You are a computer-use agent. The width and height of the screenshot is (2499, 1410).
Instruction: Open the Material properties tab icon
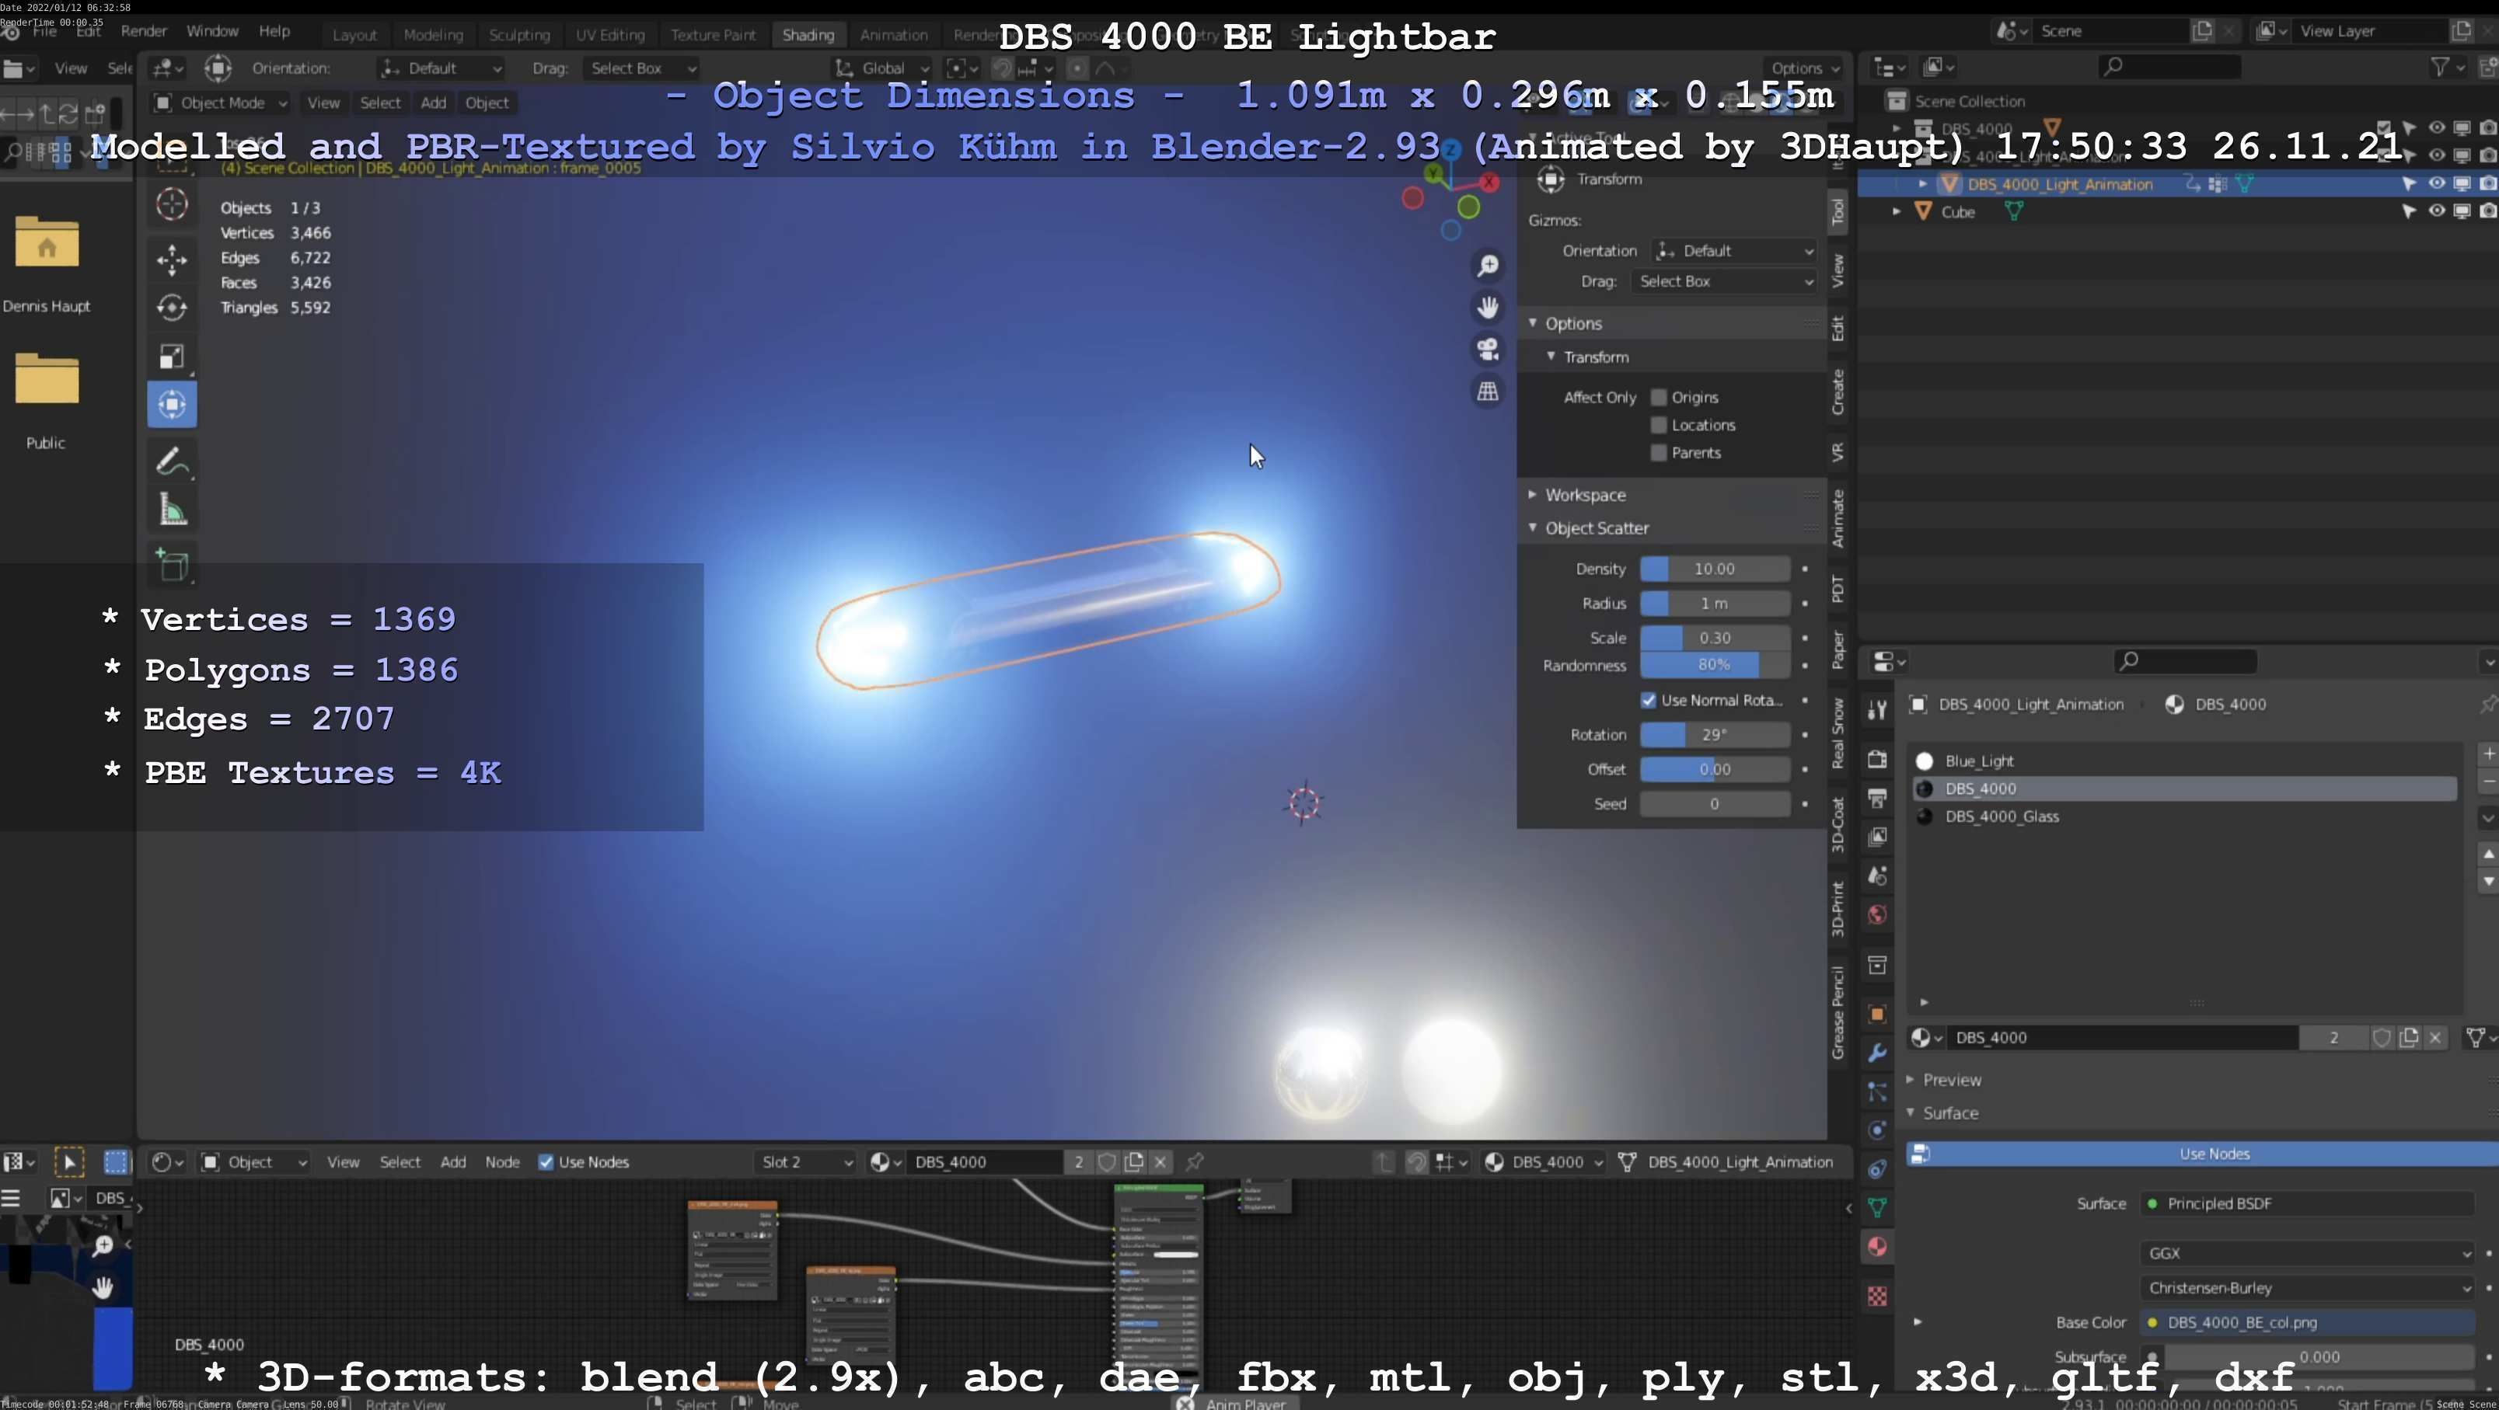(1877, 1246)
